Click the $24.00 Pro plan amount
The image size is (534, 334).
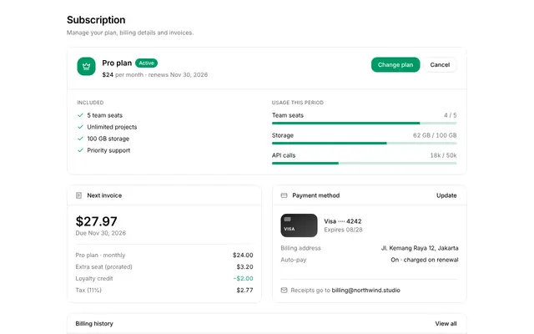pyautogui.click(x=243, y=255)
